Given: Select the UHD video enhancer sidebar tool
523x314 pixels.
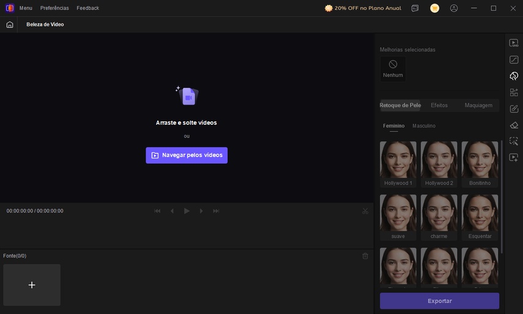Looking at the screenshot, I should (x=514, y=43).
